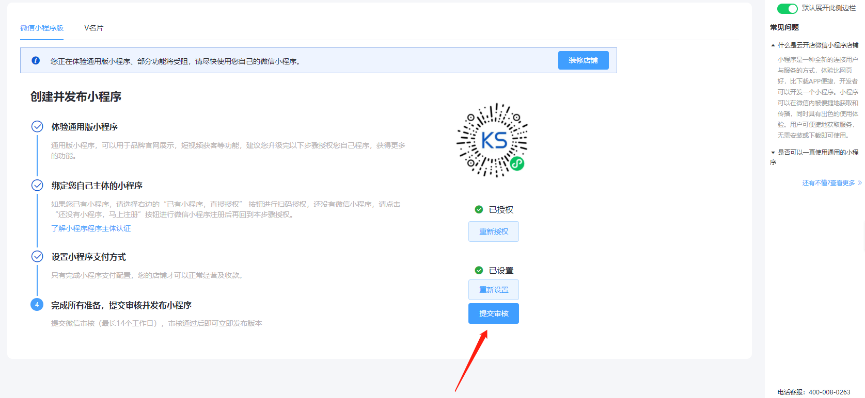
Task: Click the 提交微信审核 description text
Action: click(156, 323)
